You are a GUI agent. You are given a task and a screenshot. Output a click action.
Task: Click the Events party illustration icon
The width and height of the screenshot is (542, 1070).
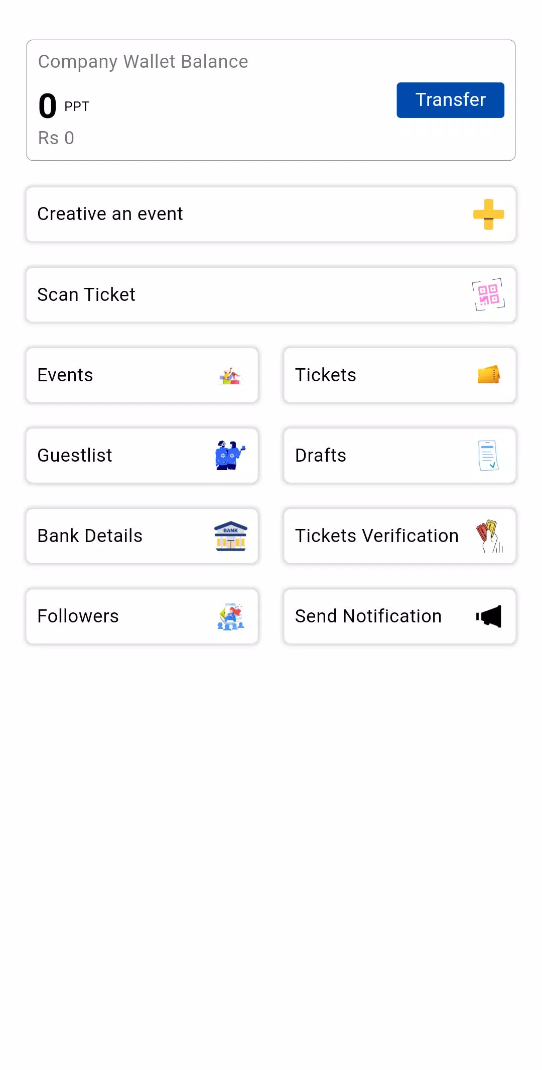click(230, 376)
